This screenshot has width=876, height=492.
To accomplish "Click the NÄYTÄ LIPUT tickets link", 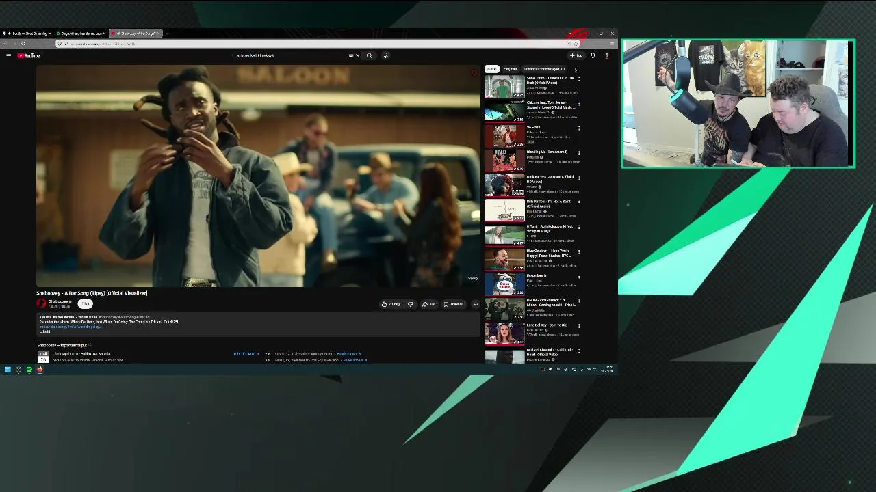I will click(246, 354).
